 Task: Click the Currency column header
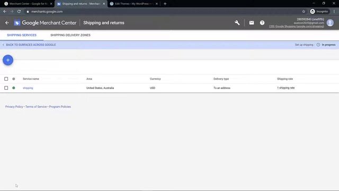coord(155,79)
